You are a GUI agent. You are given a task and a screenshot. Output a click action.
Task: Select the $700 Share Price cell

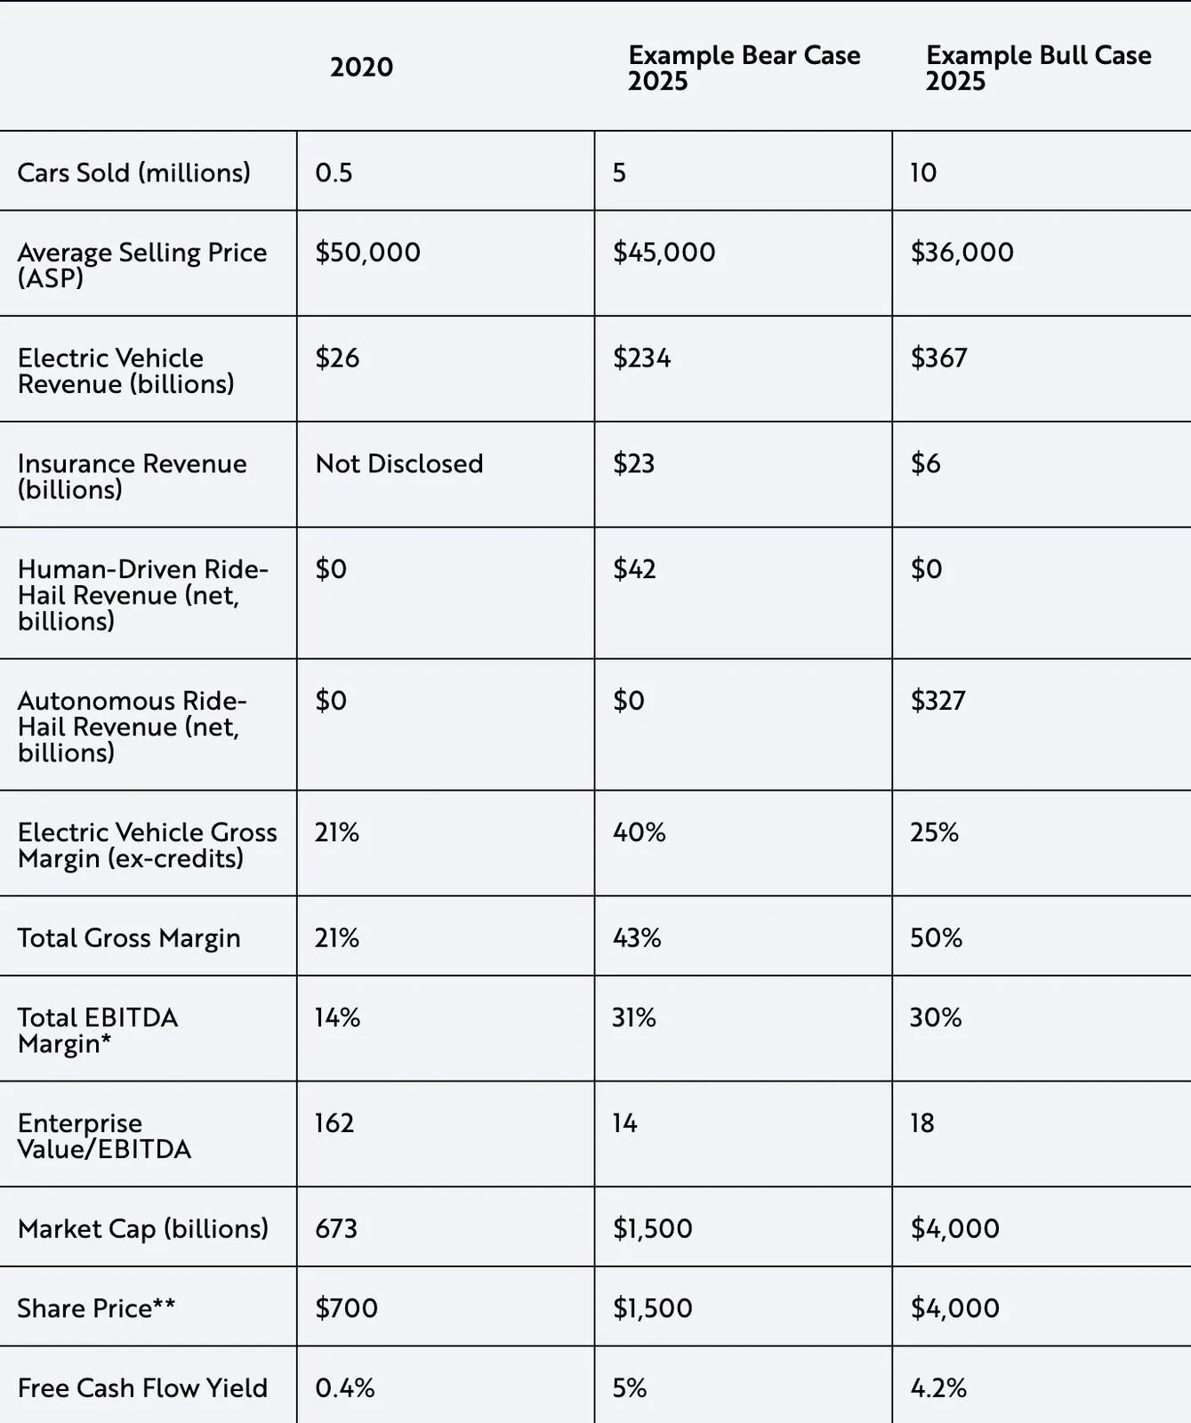click(346, 1307)
